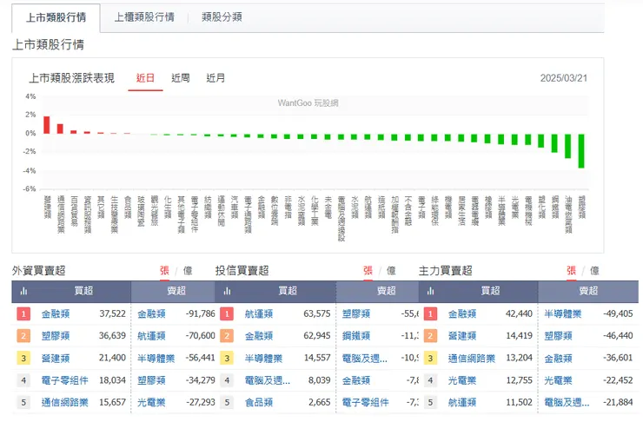Click the 買超 header in 外資 table
Screen dimensions: 643x422
pyautogui.click(x=83, y=291)
